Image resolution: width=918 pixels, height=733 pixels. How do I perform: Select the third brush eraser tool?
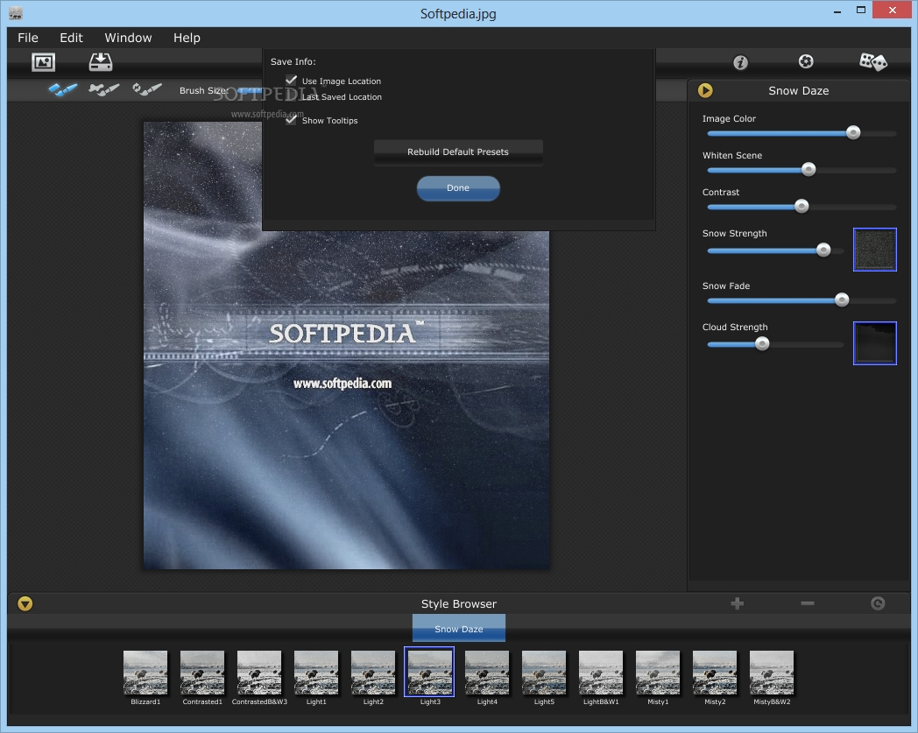[x=147, y=89]
